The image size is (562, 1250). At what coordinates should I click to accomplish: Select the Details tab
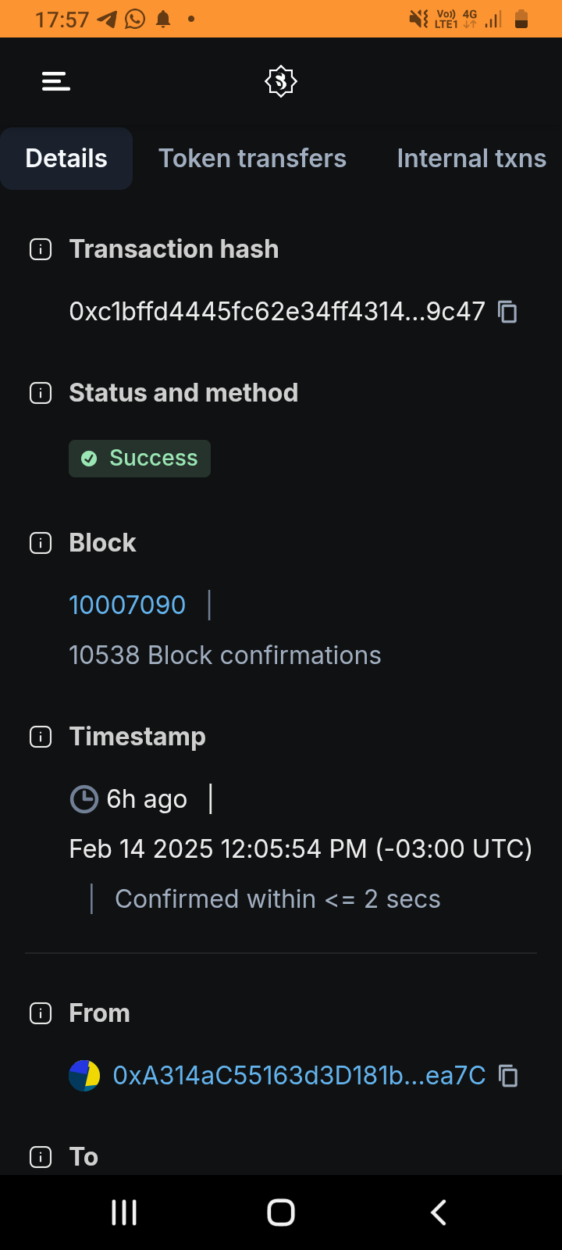pos(66,159)
